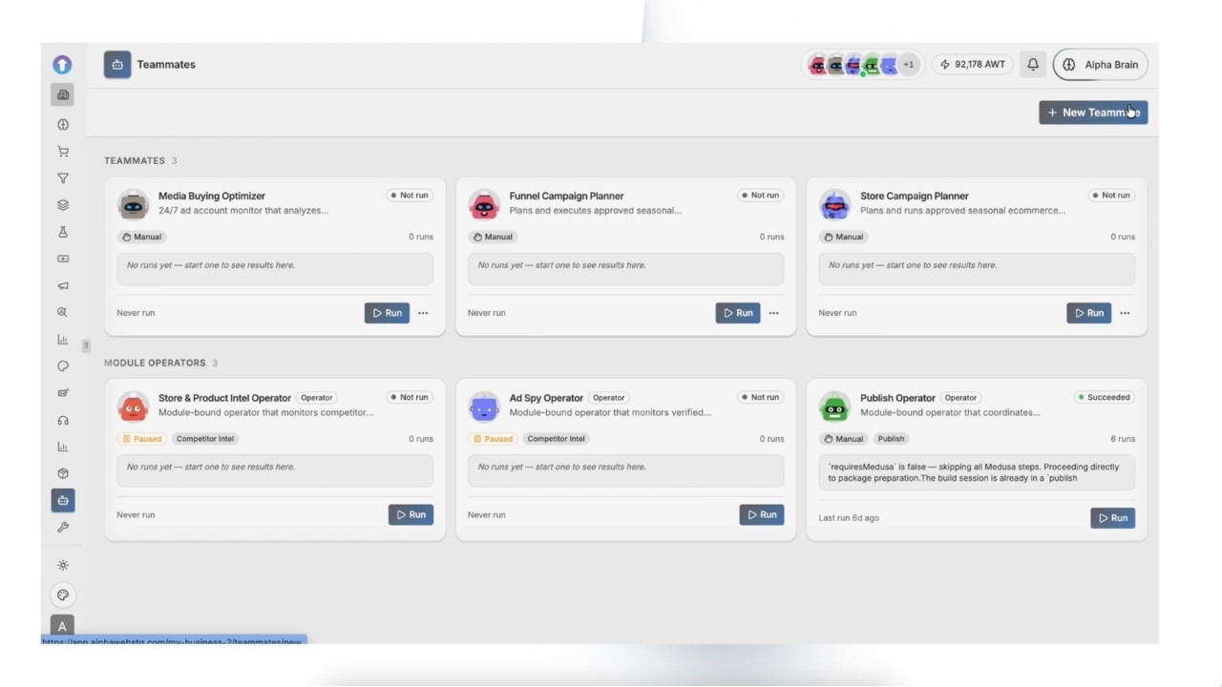The height and width of the screenshot is (687, 1222).
Task: Click the Manual badge on Funnel Campaign Planner
Action: click(x=493, y=237)
